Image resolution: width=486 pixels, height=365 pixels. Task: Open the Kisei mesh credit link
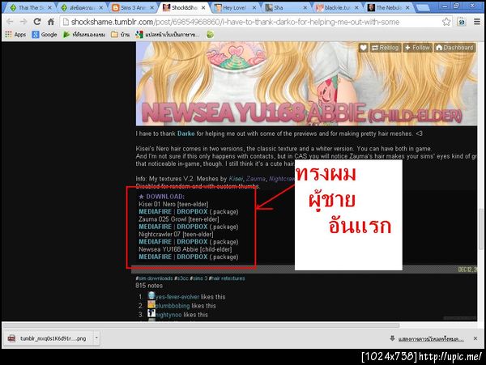236,179
